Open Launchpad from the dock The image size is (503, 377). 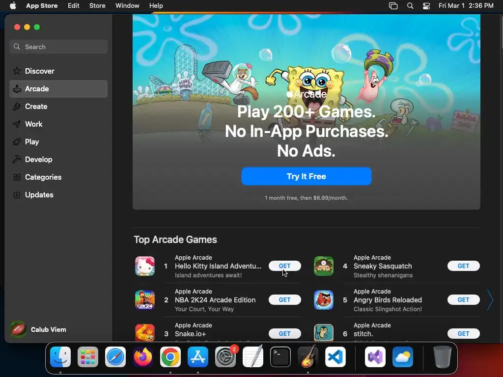[88, 357]
